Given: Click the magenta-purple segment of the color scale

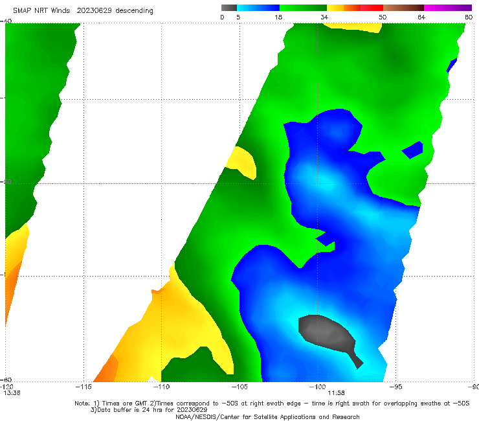Looking at the screenshot, I should pyautogui.click(x=448, y=8).
